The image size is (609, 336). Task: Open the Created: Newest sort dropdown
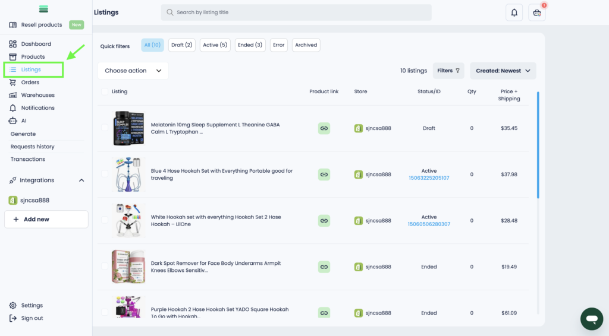point(503,71)
